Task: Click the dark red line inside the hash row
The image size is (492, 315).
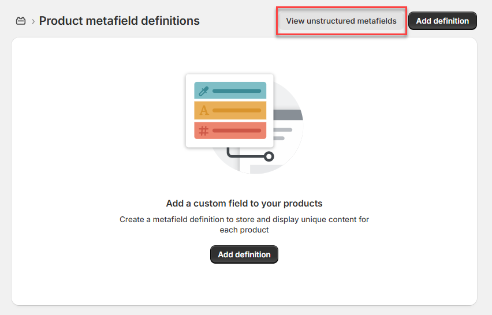Action: pyautogui.click(x=237, y=131)
